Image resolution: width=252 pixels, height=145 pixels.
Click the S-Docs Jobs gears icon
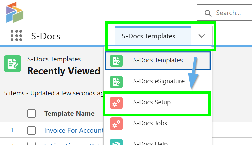coord(116,123)
